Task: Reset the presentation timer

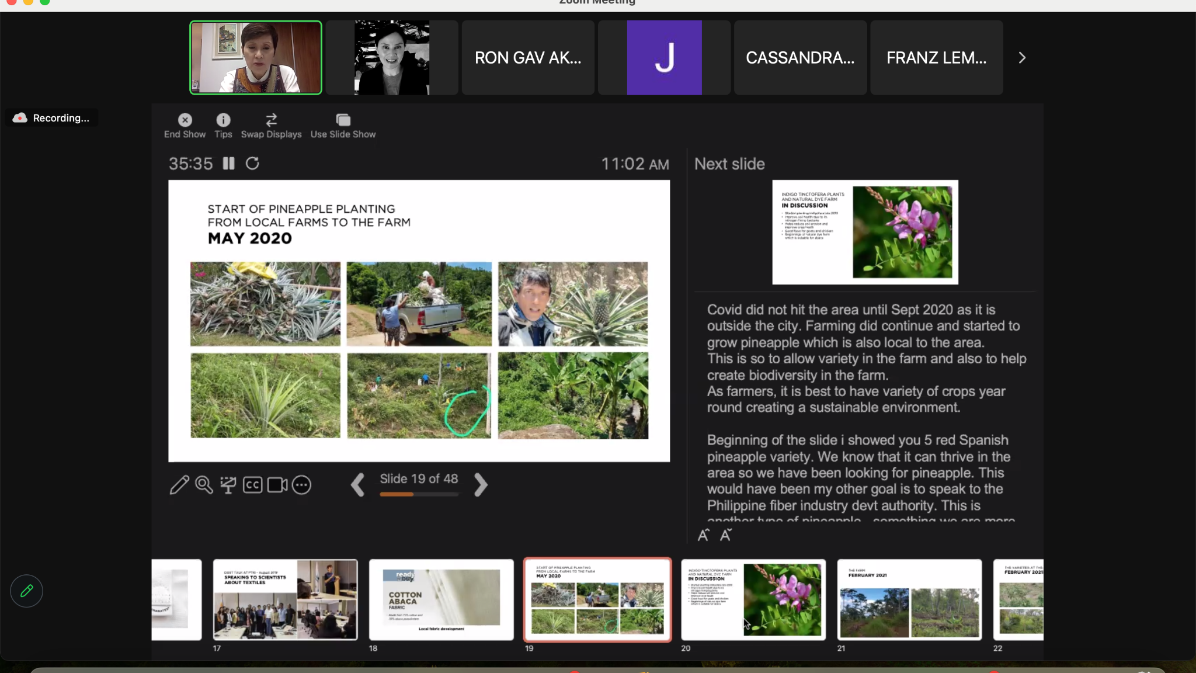Action: (x=252, y=164)
